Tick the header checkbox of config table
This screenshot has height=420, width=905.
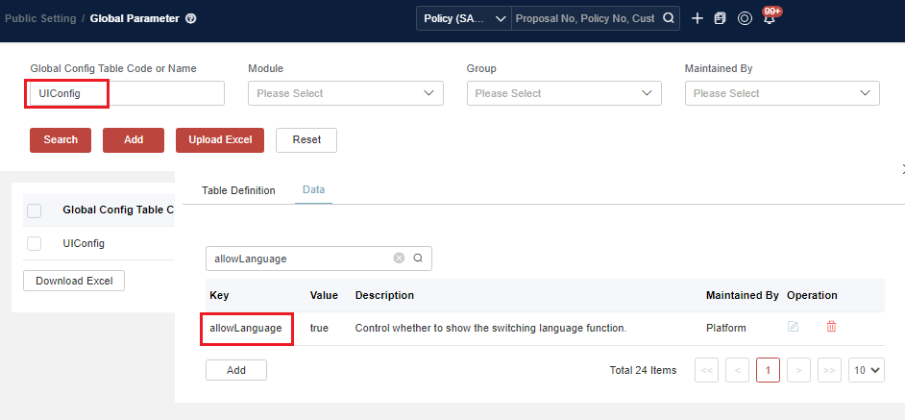[34, 210]
